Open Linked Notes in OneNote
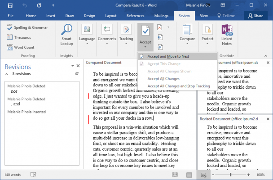Viewport: 273px width, 180px height. tap(227, 35)
